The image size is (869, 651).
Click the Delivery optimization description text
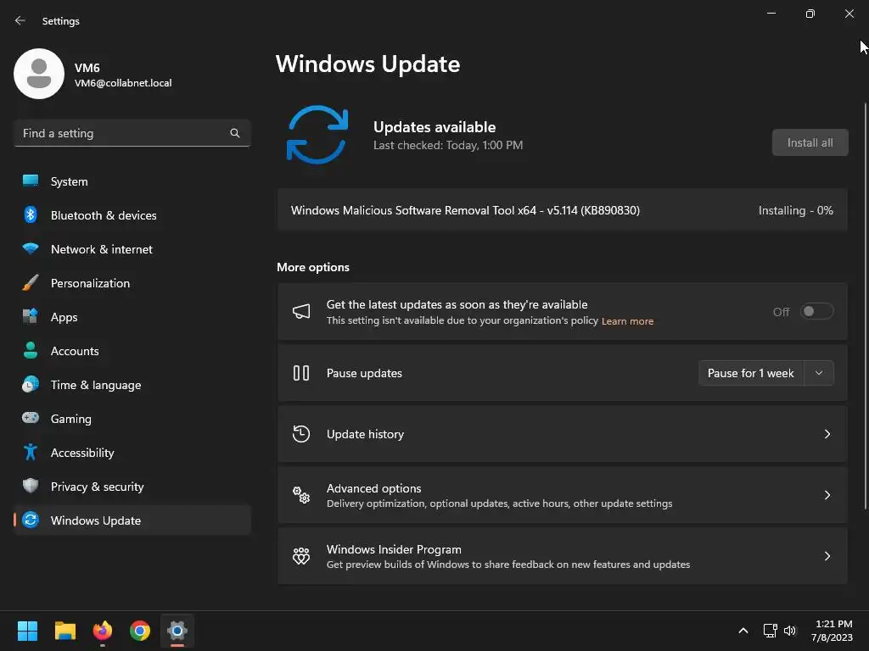(499, 504)
